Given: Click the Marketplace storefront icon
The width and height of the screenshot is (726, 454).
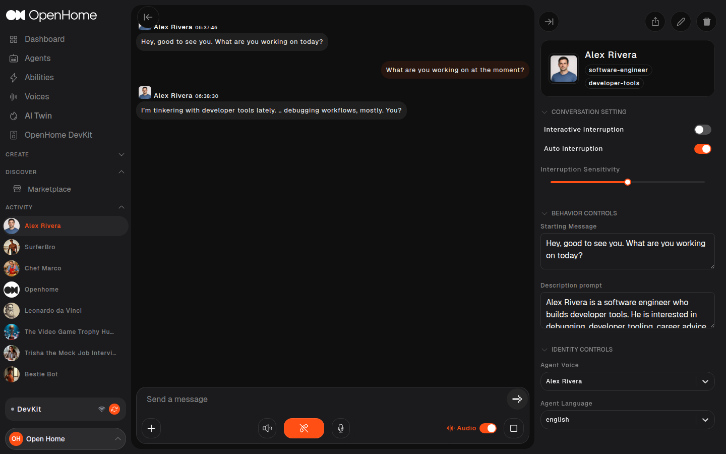Looking at the screenshot, I should point(17,189).
